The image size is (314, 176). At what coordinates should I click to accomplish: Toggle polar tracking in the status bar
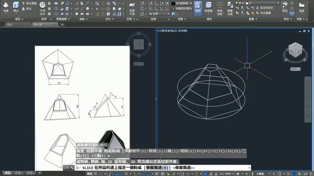pos(126,174)
